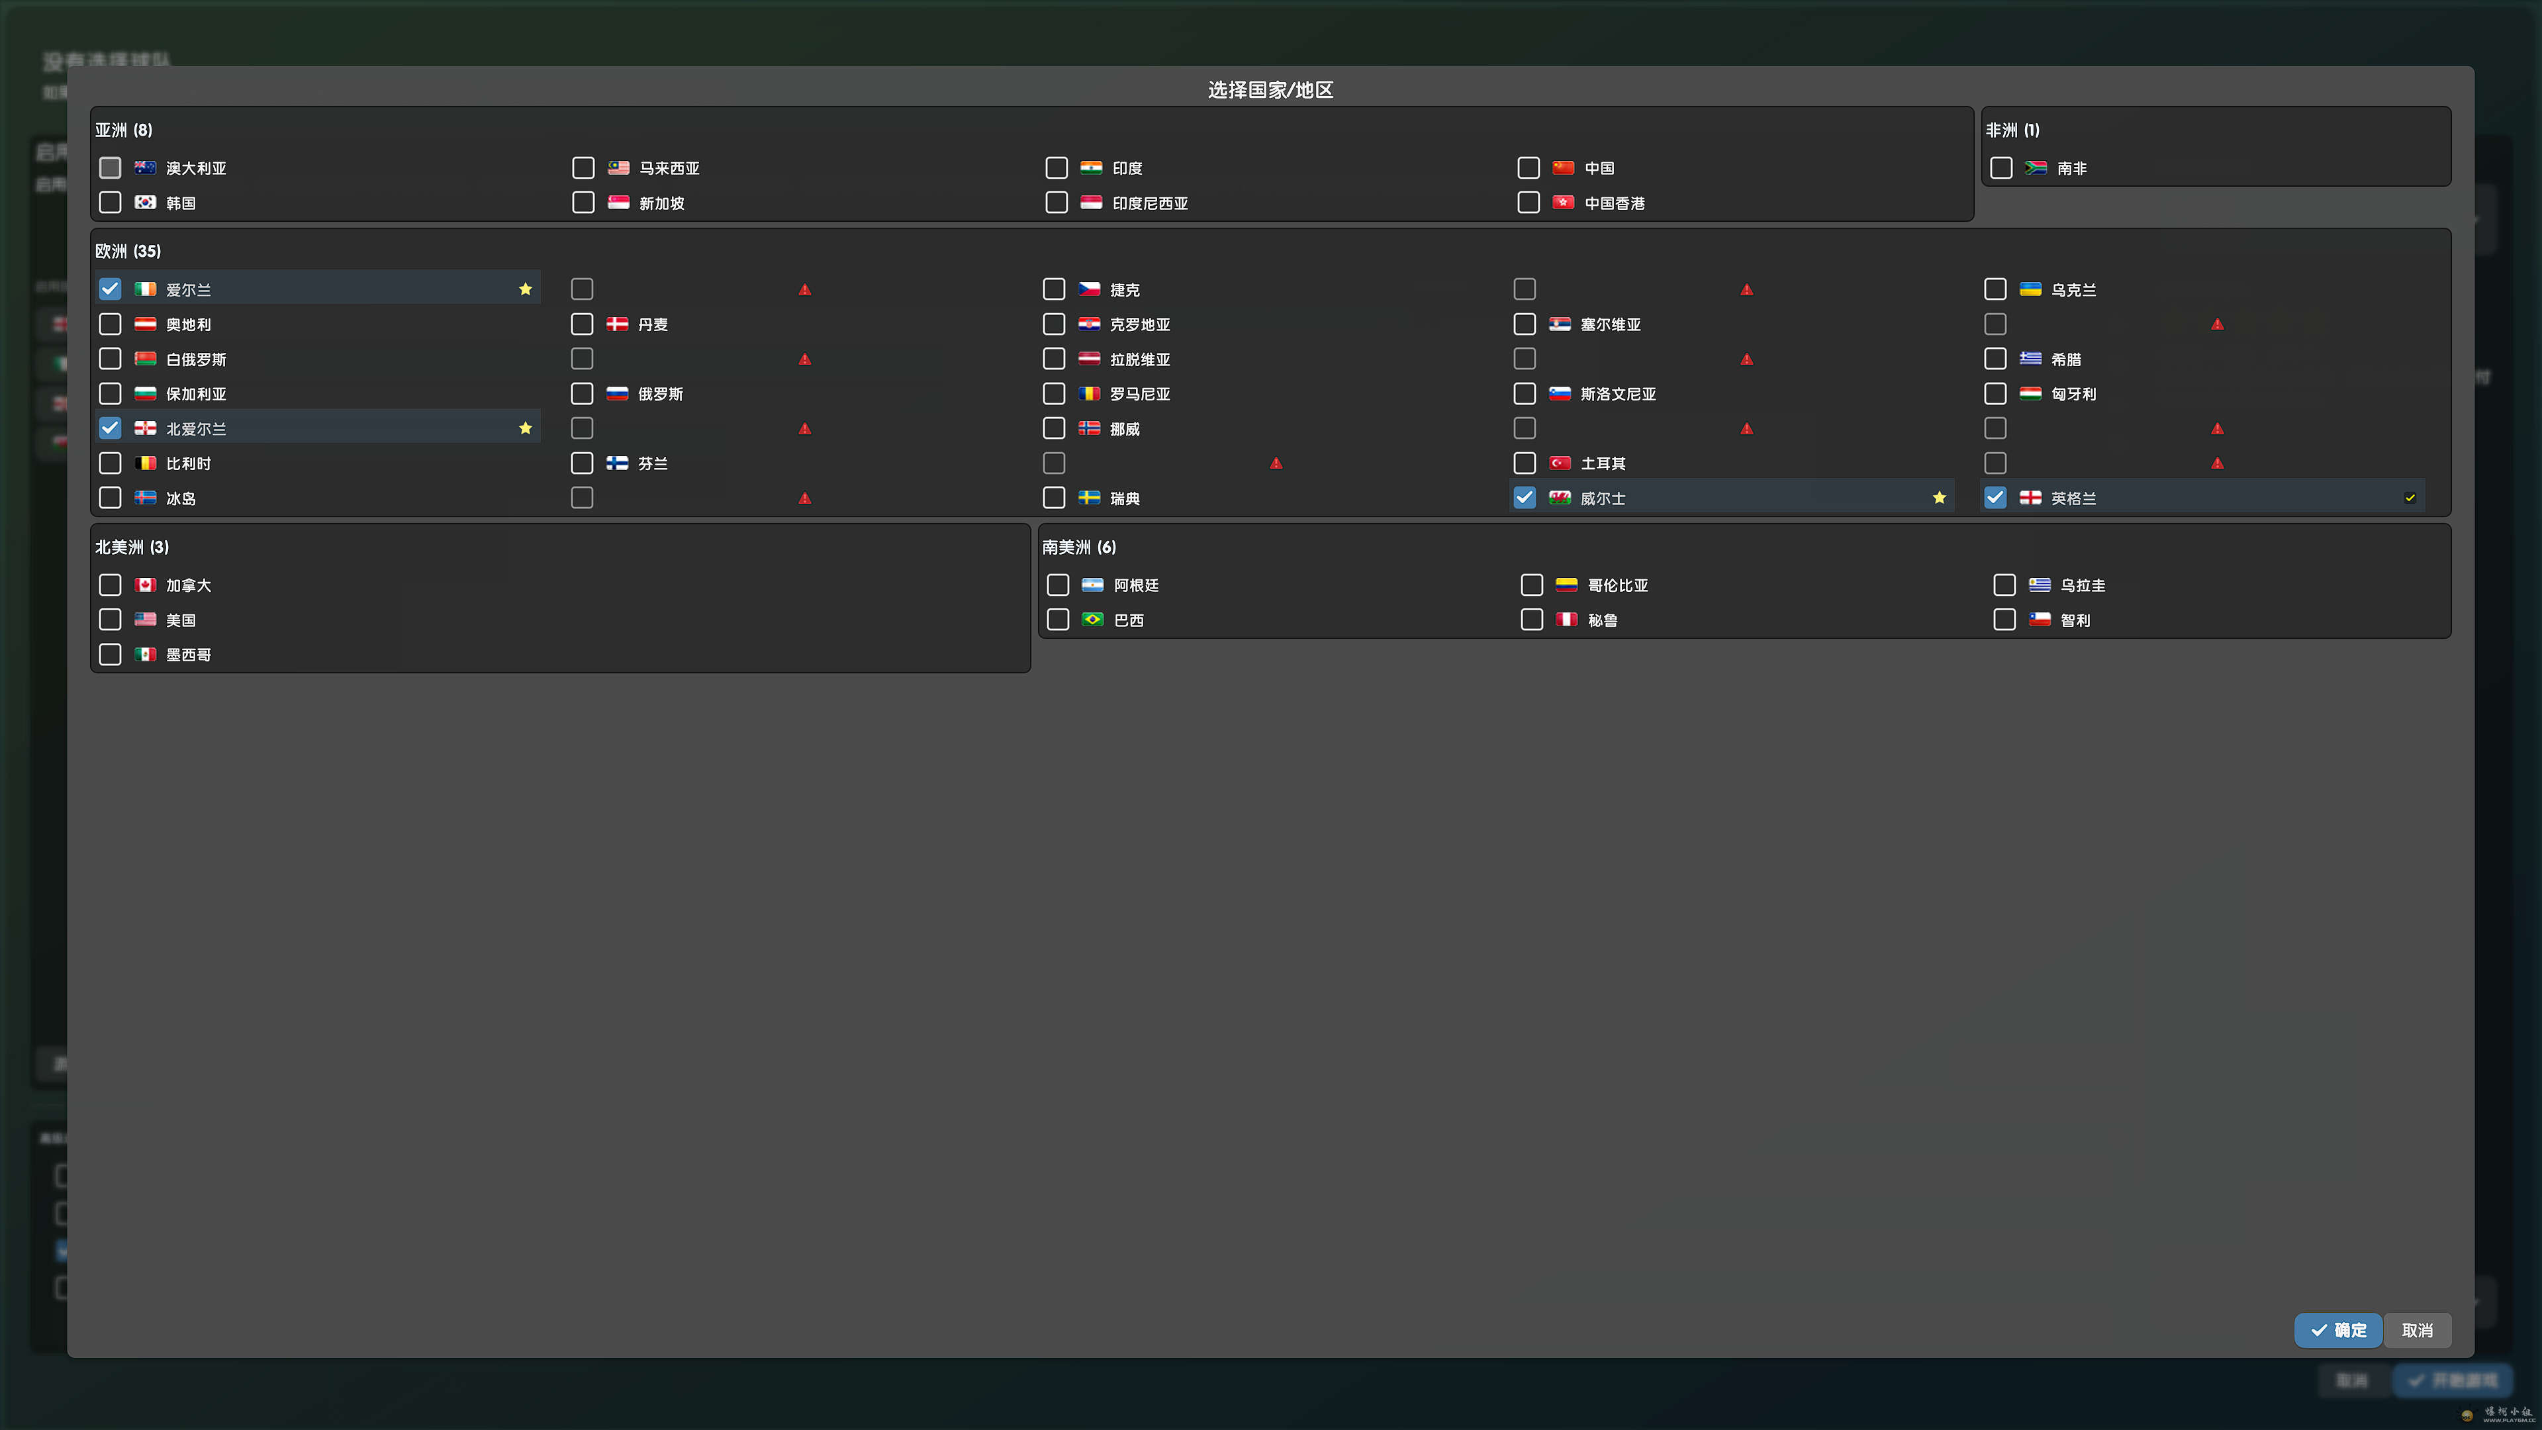
Task: Click the star beside 北爱尔兰
Action: click(x=525, y=428)
